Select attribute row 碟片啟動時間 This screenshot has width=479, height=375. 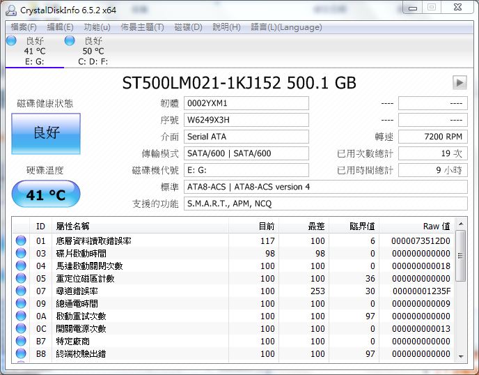(x=233, y=253)
